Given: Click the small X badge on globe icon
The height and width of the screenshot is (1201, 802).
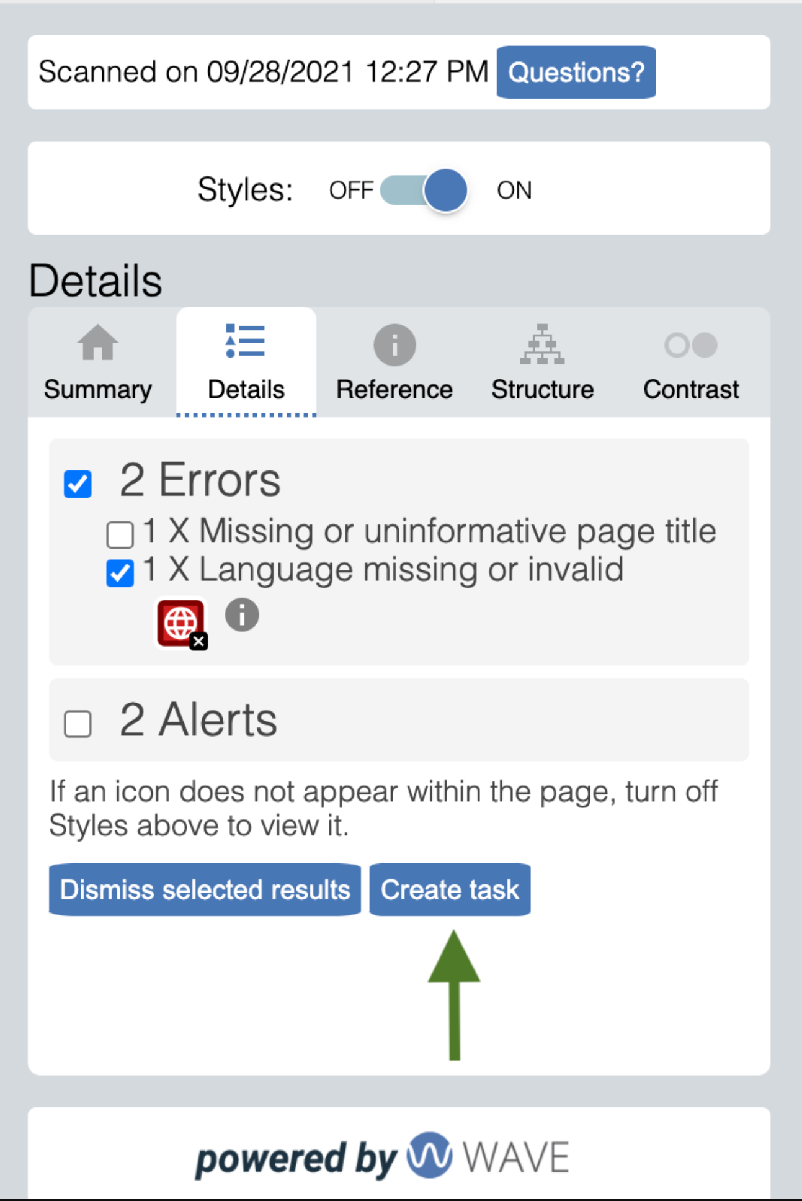Looking at the screenshot, I should point(199,642).
